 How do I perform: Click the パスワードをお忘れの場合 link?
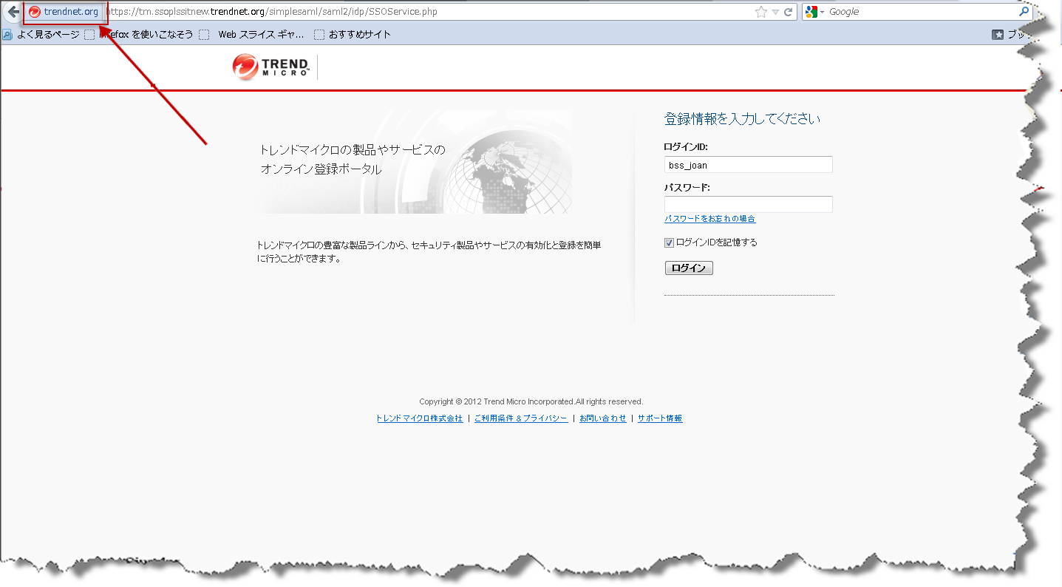pyautogui.click(x=709, y=219)
